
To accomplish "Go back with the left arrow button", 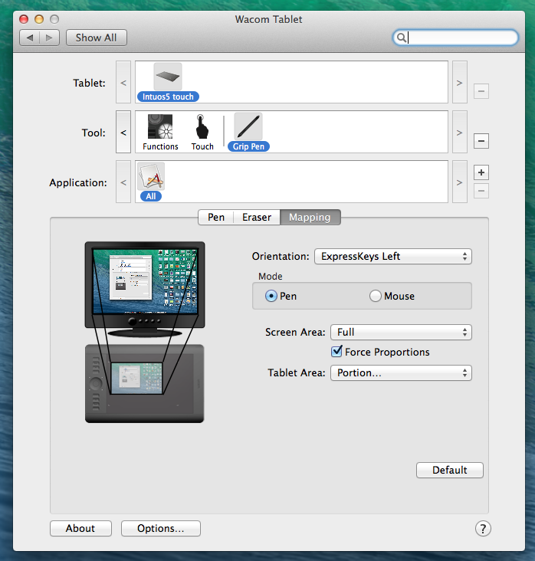I will click(x=30, y=38).
